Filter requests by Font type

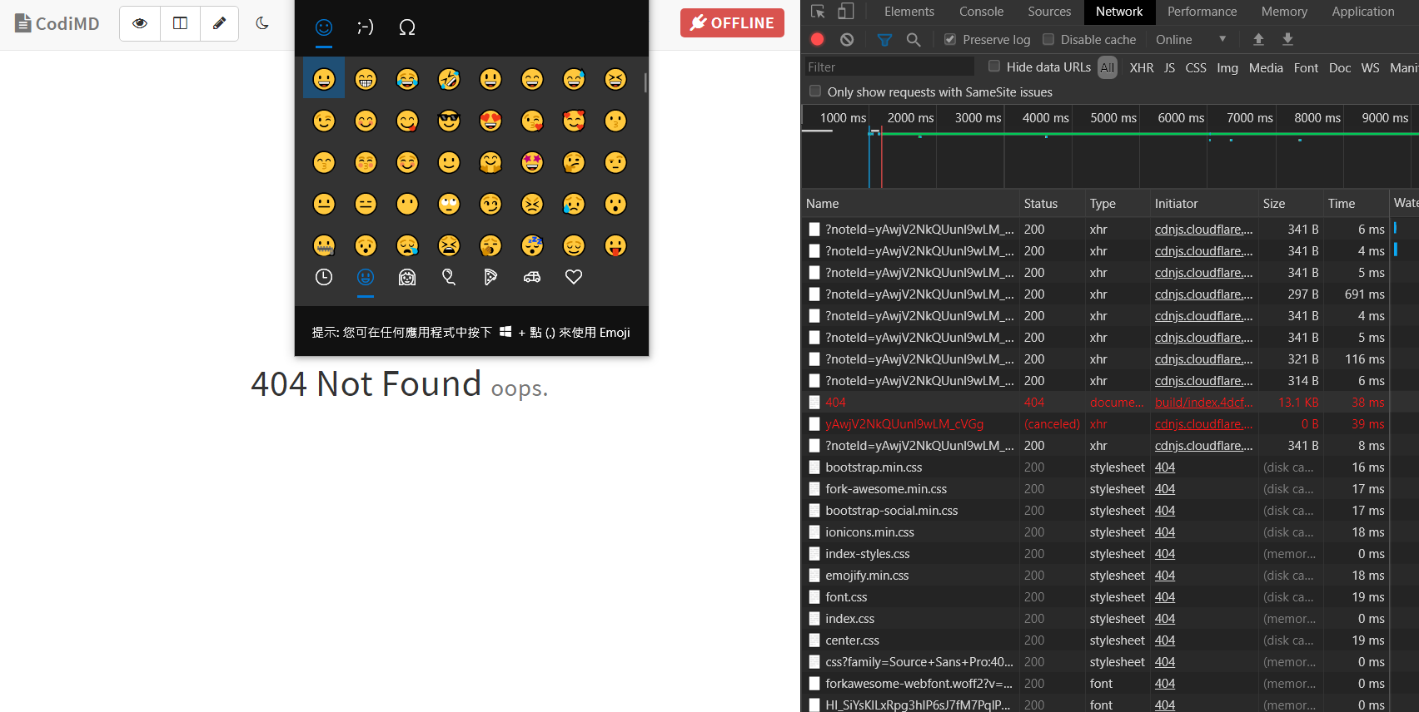[1306, 67]
